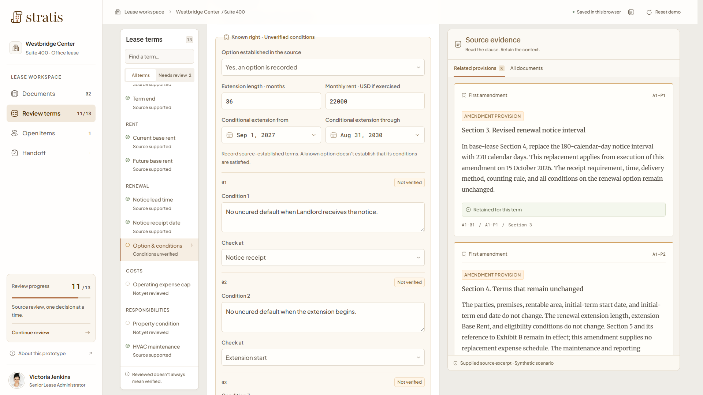The width and height of the screenshot is (703, 395).
Task: Click the Westbridge Center building icon
Action: click(15, 48)
